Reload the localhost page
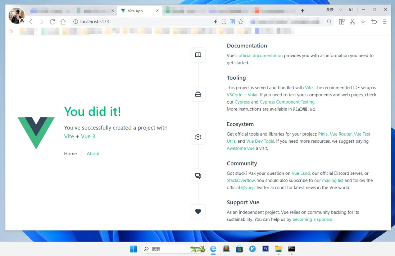 click(53, 22)
